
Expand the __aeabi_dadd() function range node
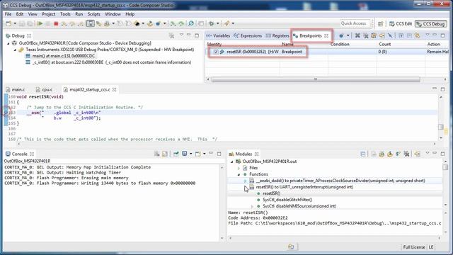(246, 181)
